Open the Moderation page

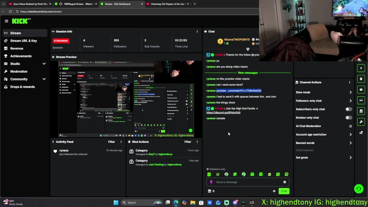point(25,71)
